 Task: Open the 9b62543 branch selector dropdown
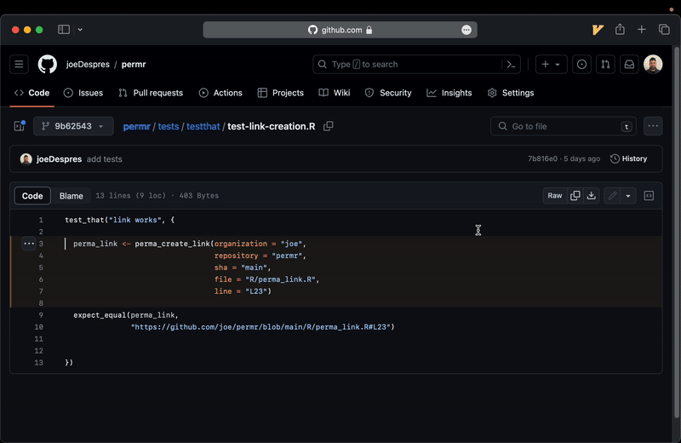click(73, 126)
